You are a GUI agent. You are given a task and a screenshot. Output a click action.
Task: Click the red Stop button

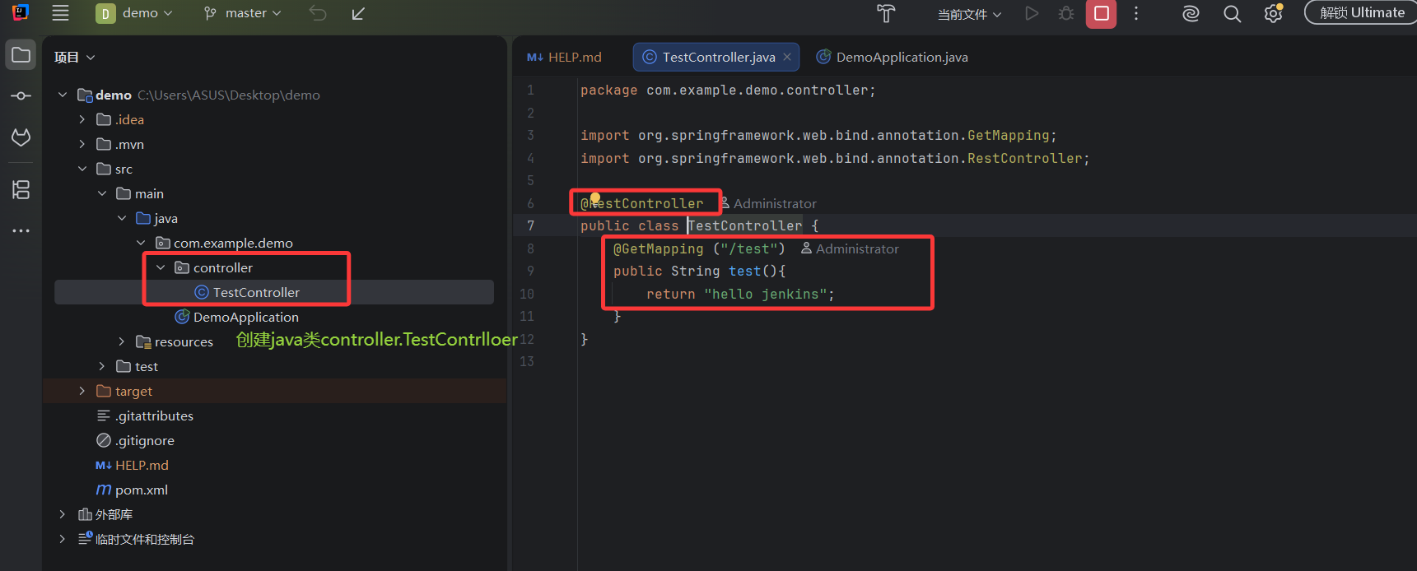click(x=1101, y=13)
